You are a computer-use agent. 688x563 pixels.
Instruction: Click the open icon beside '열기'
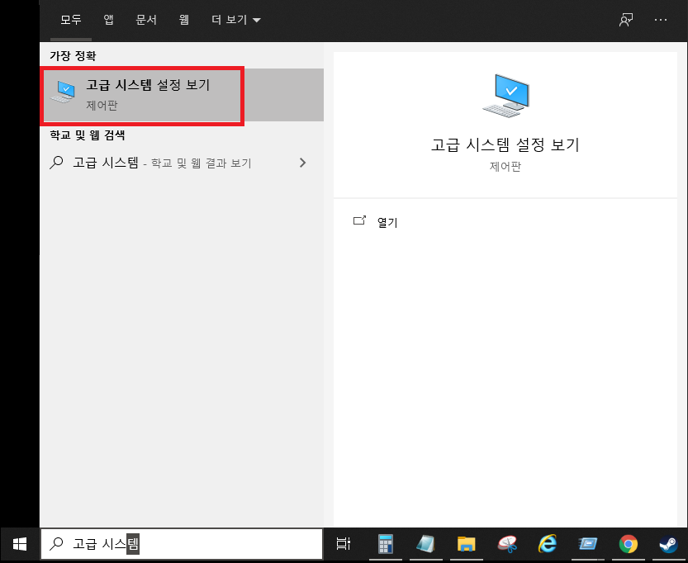click(x=359, y=220)
